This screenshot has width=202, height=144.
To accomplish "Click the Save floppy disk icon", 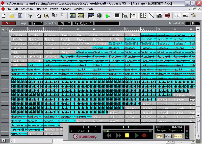I will tap(20, 16).
